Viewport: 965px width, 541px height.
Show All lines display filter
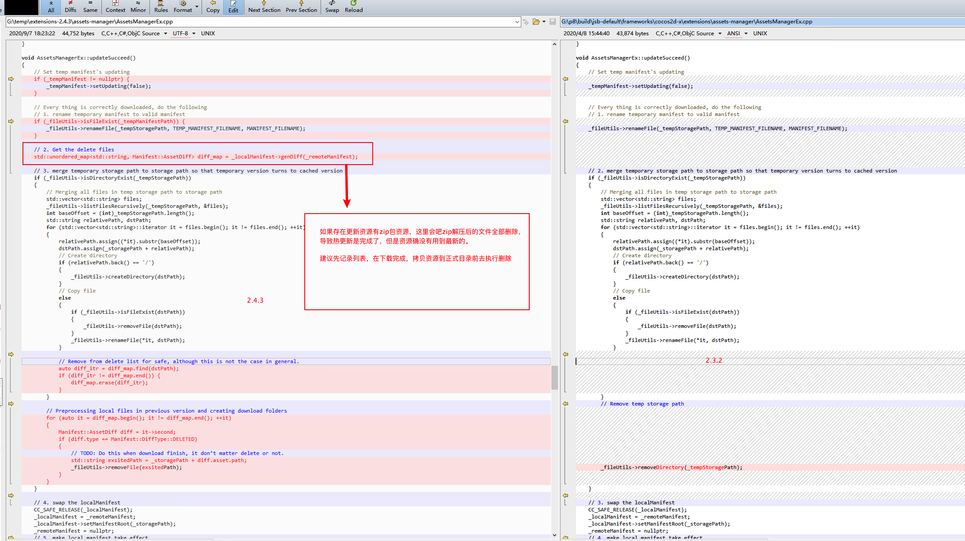pos(51,7)
